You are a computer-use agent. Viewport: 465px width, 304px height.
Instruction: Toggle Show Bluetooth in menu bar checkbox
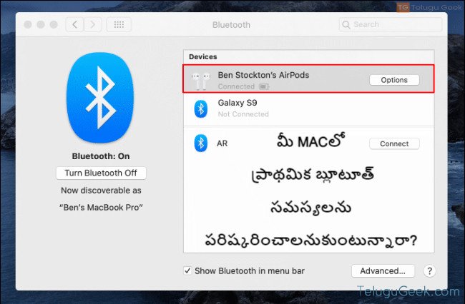pyautogui.click(x=187, y=270)
